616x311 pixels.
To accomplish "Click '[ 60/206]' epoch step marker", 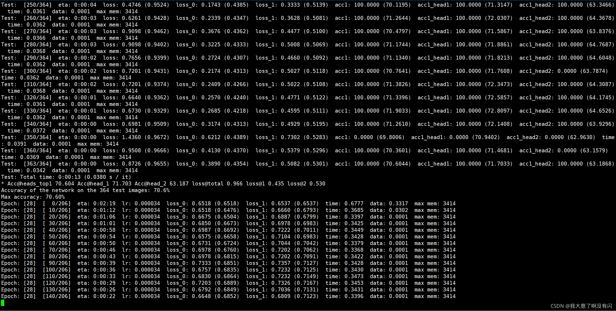I will [x=57, y=243].
